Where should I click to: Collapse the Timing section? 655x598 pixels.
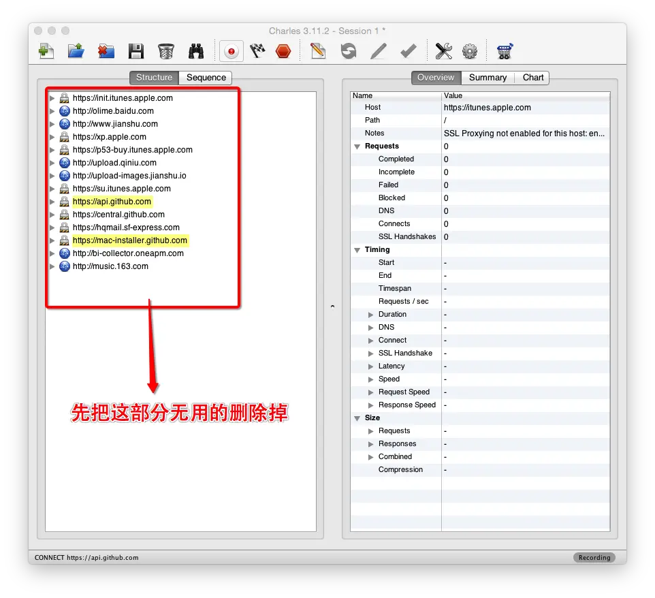(x=357, y=251)
